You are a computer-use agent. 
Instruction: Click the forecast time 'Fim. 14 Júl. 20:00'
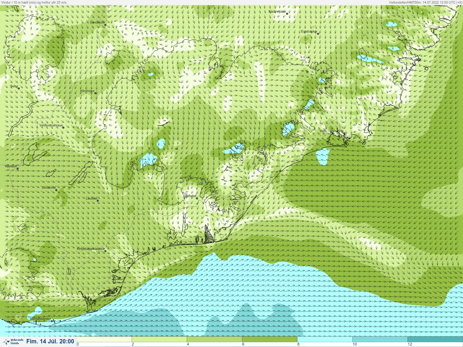(50, 341)
